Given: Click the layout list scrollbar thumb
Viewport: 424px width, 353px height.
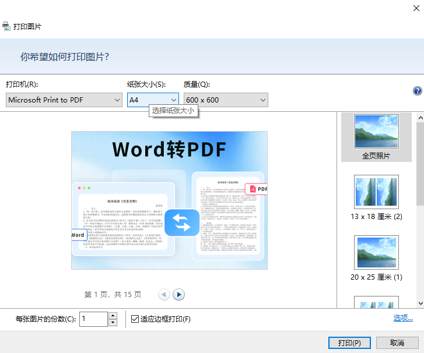Looking at the screenshot, I should 421,164.
